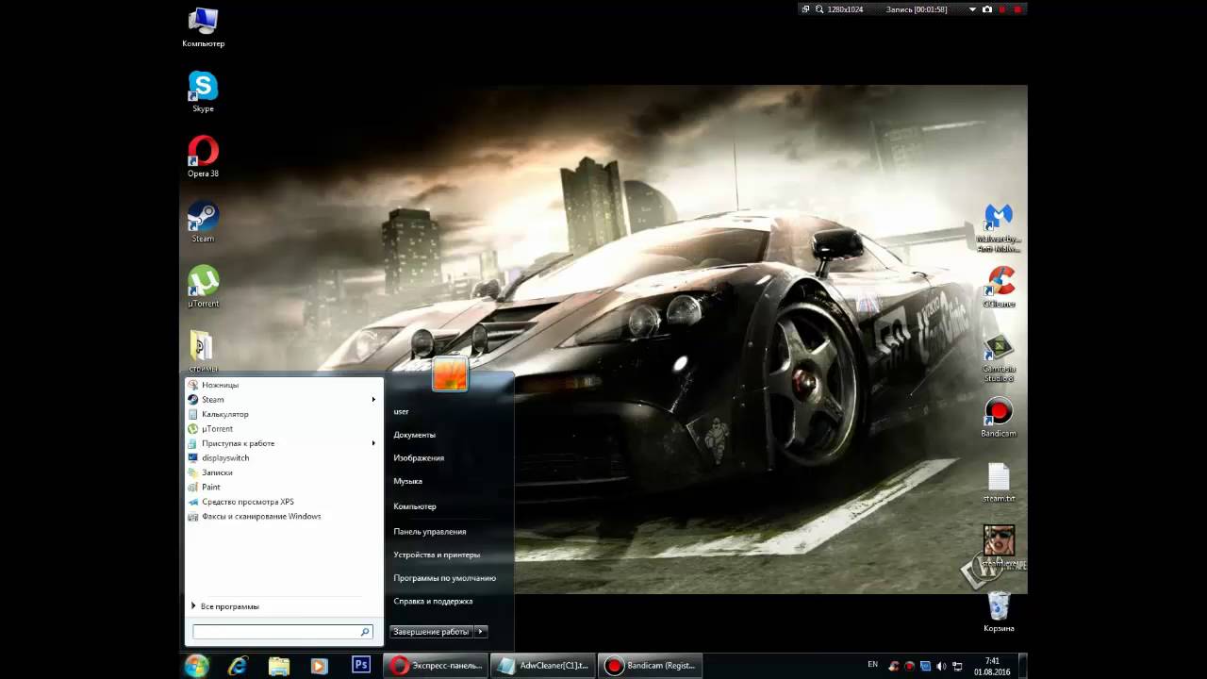Open Калькулятор from the Start menu

tap(284, 414)
